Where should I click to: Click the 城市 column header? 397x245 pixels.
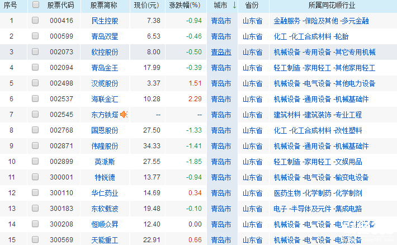point(220,5)
